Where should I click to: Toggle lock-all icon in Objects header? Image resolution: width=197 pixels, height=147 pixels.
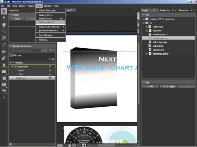[x=53, y=59]
